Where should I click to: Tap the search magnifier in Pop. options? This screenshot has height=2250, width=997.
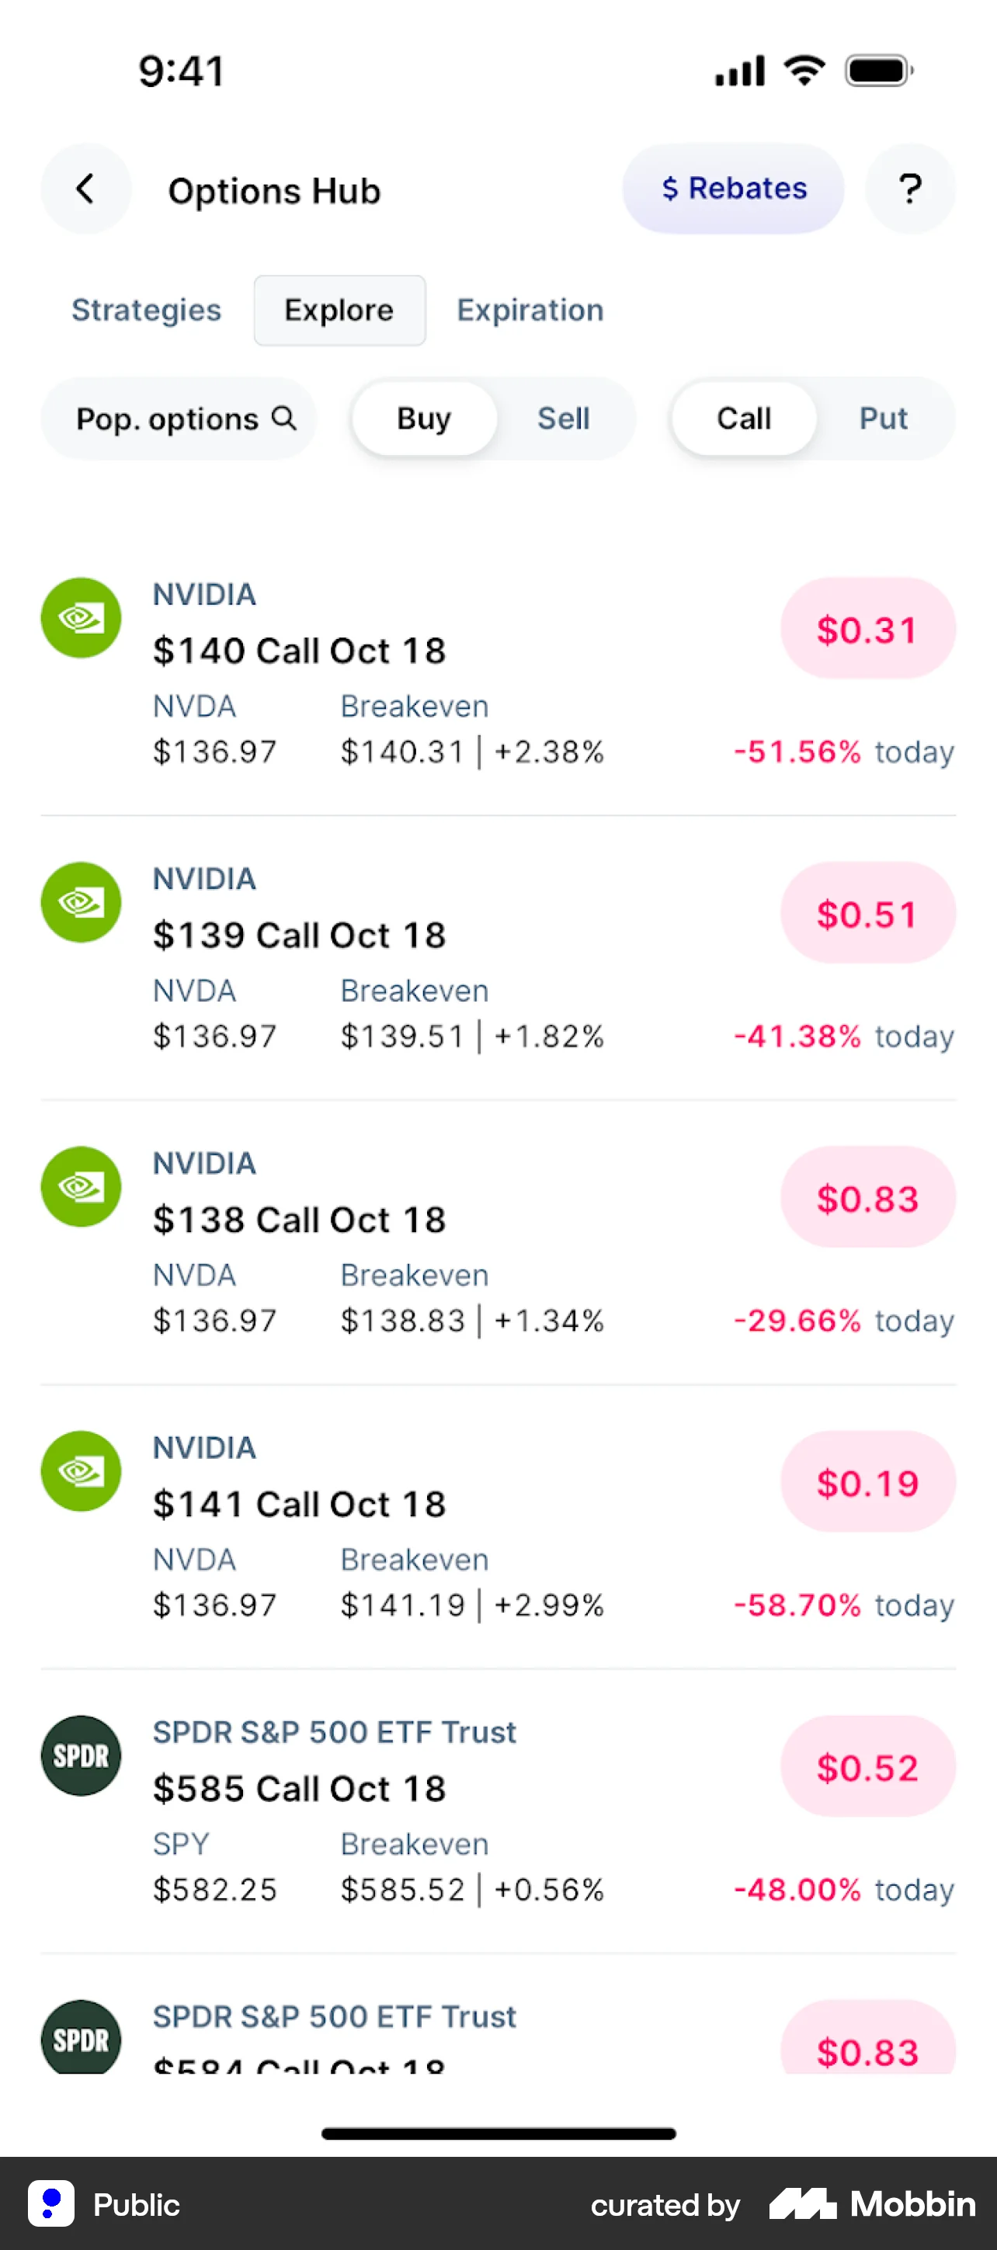point(284,418)
